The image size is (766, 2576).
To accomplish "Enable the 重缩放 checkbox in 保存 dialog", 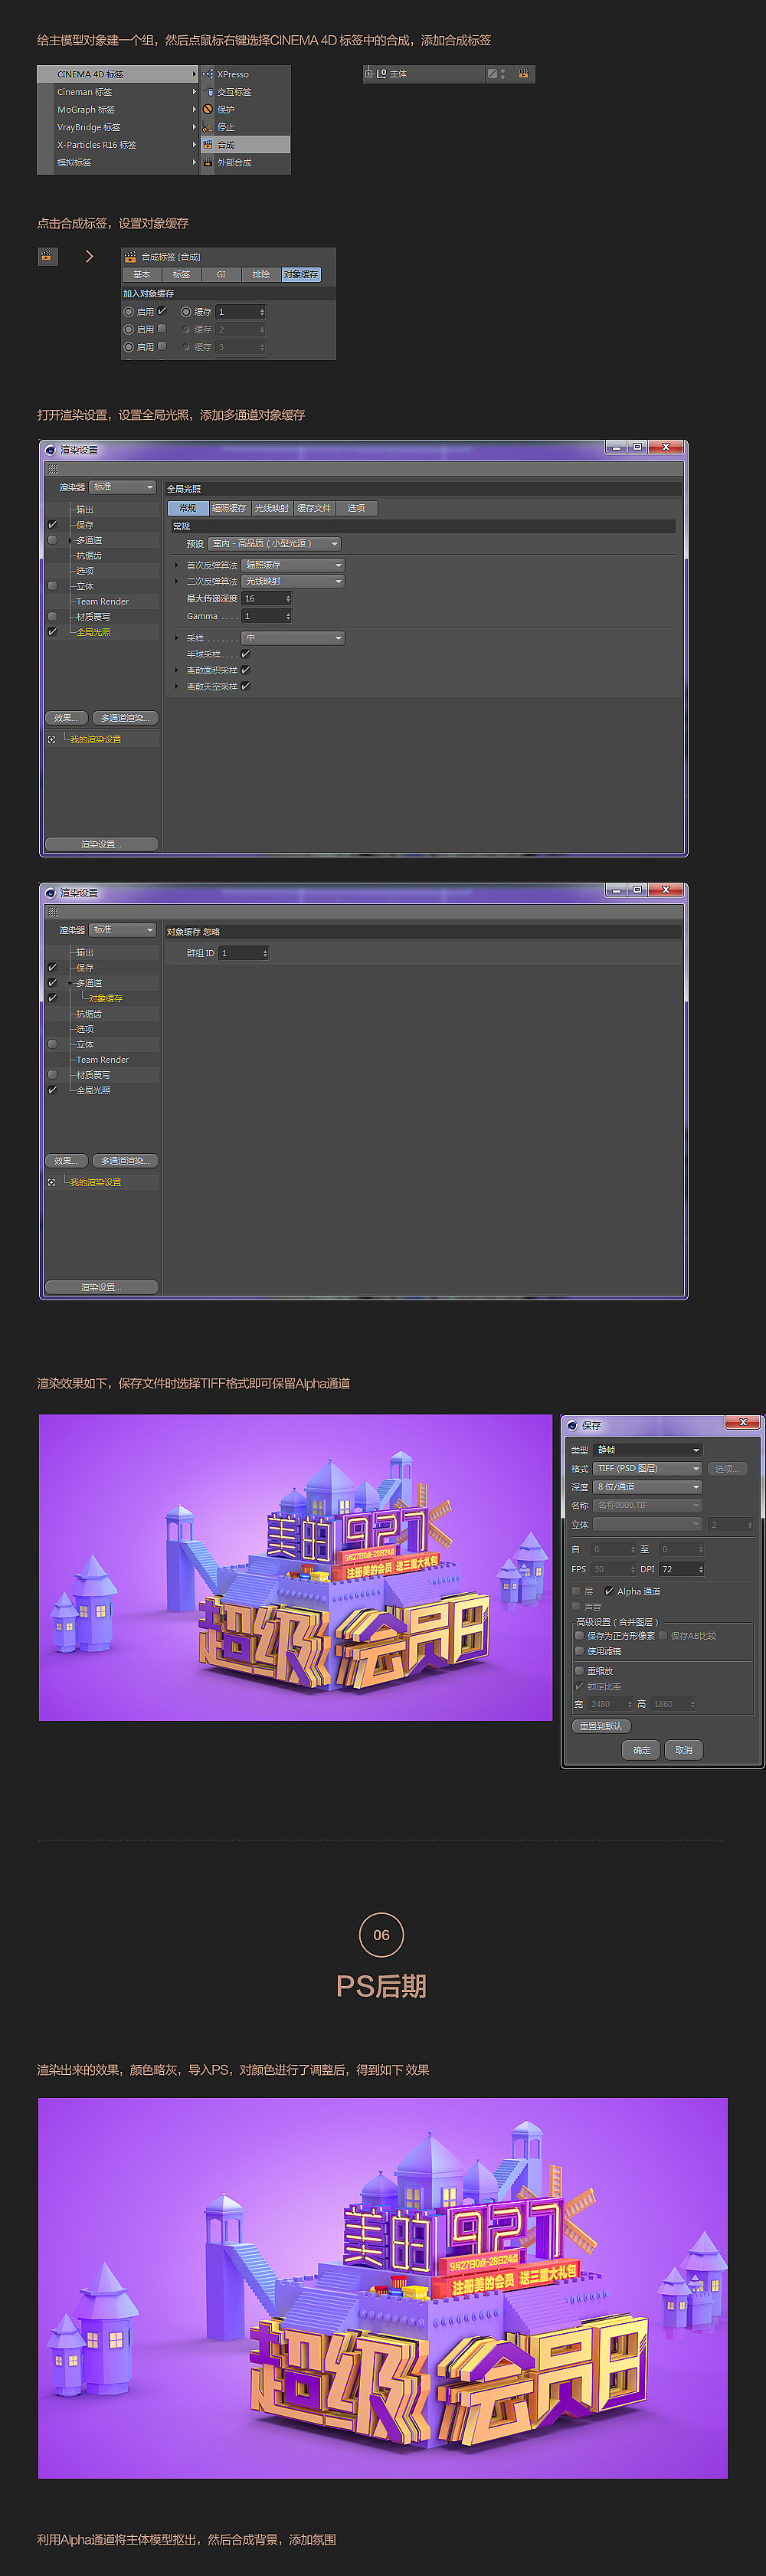I will 579,1670.
